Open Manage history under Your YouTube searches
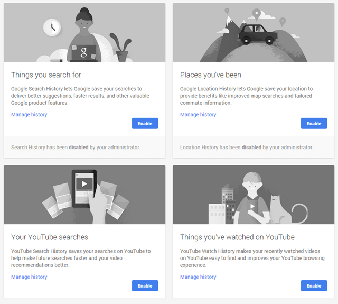 29,277
